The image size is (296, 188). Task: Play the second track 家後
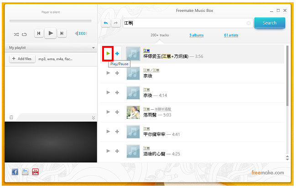click(x=108, y=73)
